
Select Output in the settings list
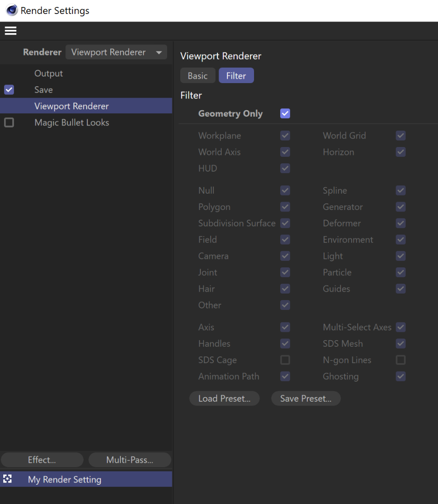pos(49,73)
